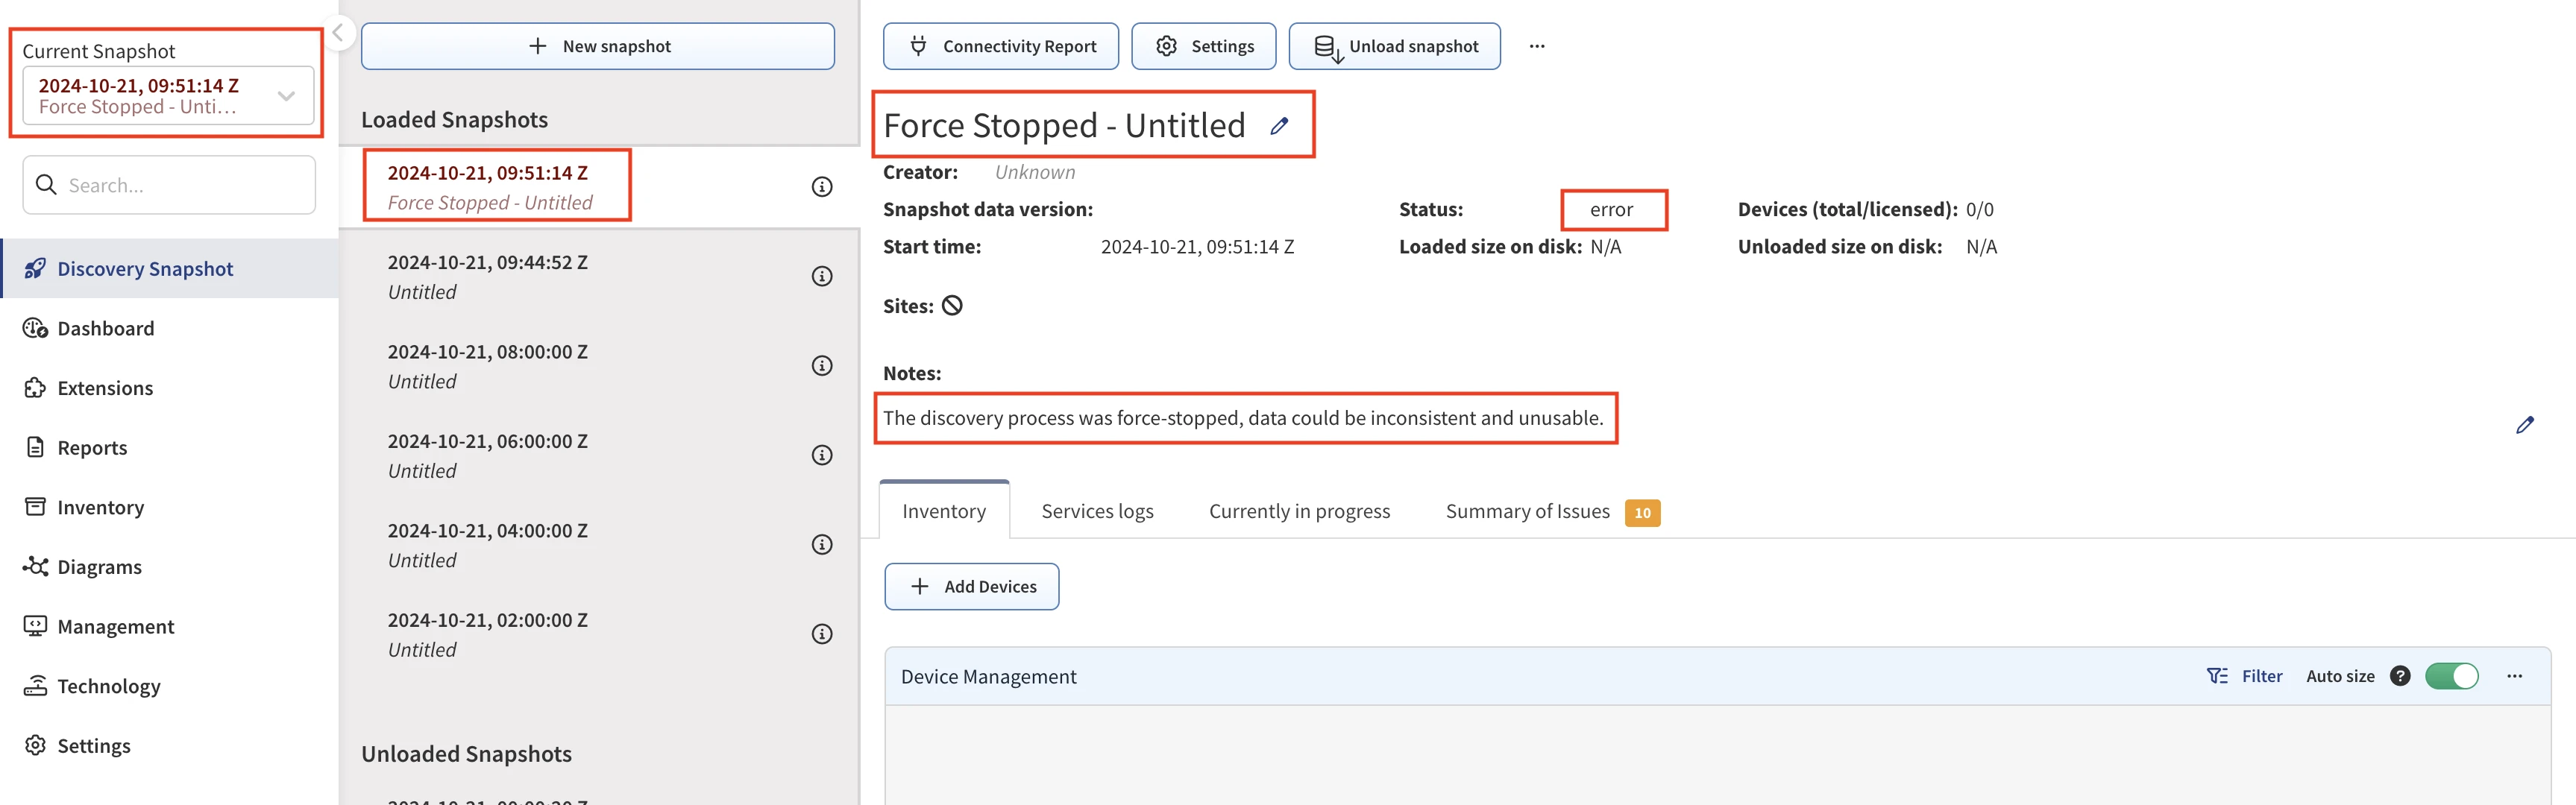Viewport: 2576px width, 805px height.
Task: Switch to the Services logs tab
Action: pyautogui.click(x=1097, y=511)
